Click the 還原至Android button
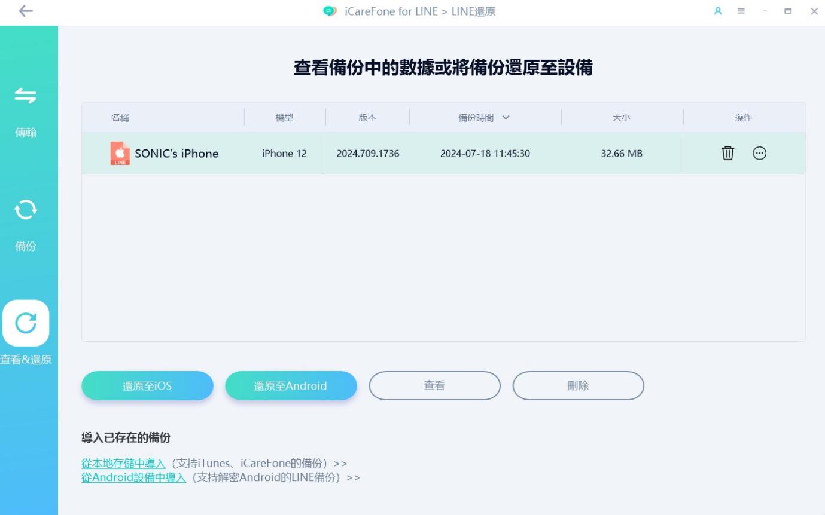 (x=291, y=386)
